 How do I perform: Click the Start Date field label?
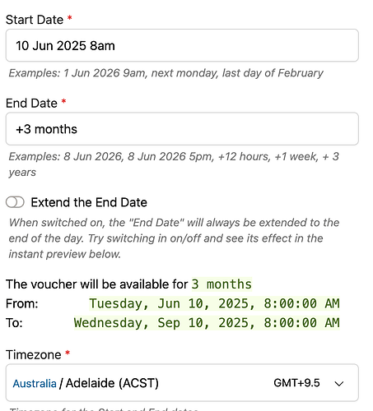(35, 20)
